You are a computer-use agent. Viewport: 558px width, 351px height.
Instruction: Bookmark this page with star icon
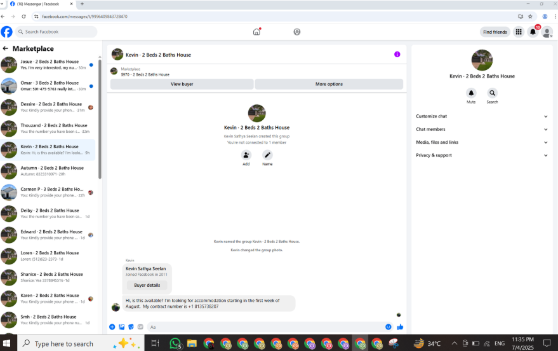pyautogui.click(x=530, y=17)
